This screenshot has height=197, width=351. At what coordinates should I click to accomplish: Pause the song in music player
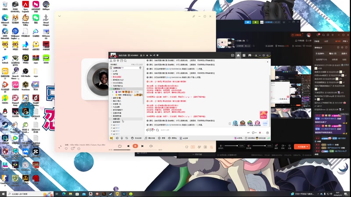tap(135, 146)
